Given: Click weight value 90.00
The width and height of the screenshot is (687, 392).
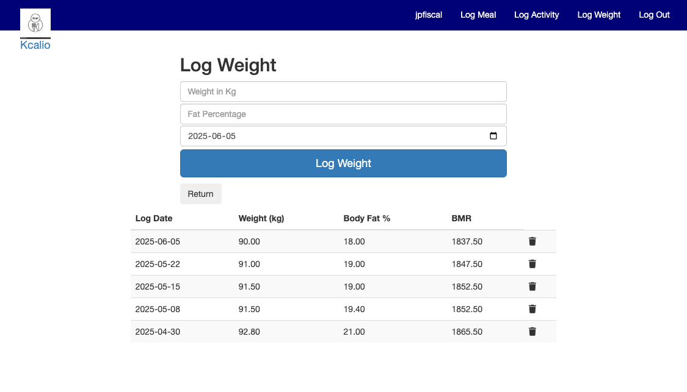Looking at the screenshot, I should click(249, 241).
